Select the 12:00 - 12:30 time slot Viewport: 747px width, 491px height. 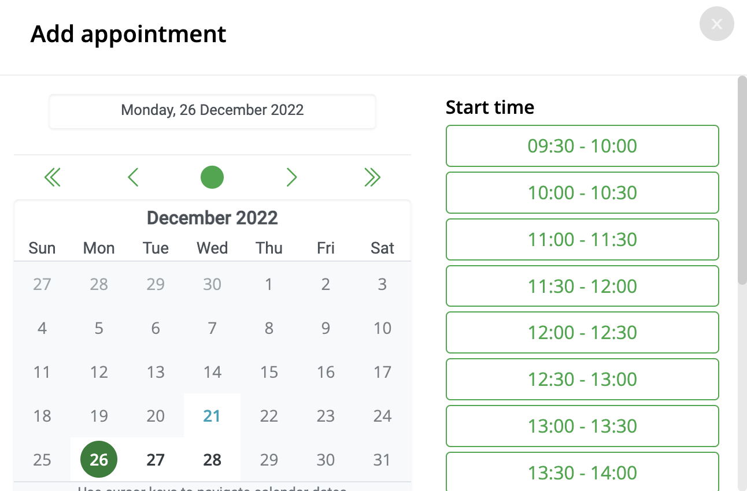582,332
